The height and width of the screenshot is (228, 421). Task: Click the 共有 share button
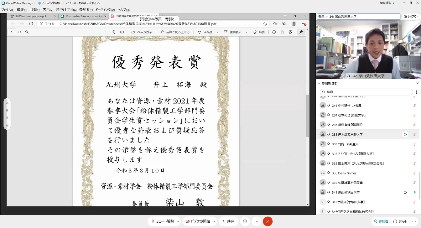228,221
